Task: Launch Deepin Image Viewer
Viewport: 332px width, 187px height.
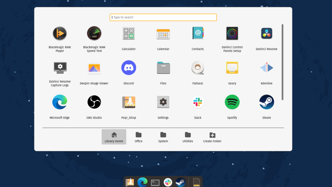Action: pyautogui.click(x=94, y=68)
